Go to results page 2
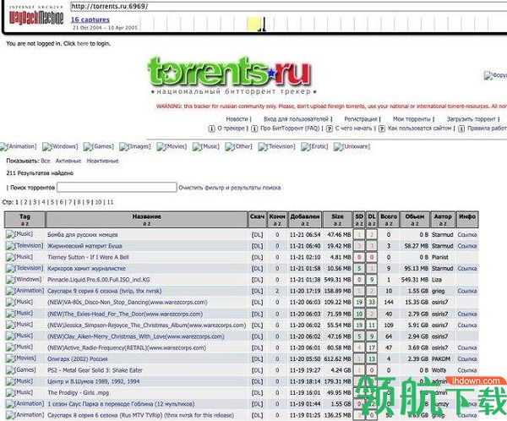The width and height of the screenshot is (507, 421). [26, 202]
